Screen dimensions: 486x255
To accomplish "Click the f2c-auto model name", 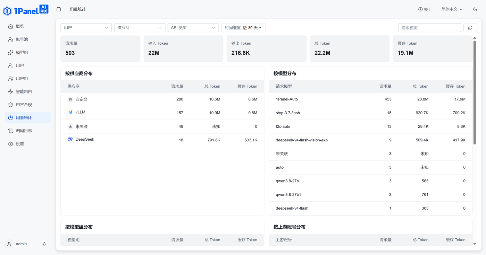I will [283, 126].
